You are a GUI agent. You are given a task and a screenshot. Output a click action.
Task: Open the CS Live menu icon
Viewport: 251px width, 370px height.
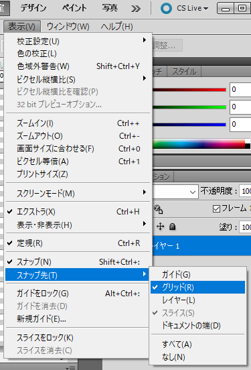tap(166, 8)
